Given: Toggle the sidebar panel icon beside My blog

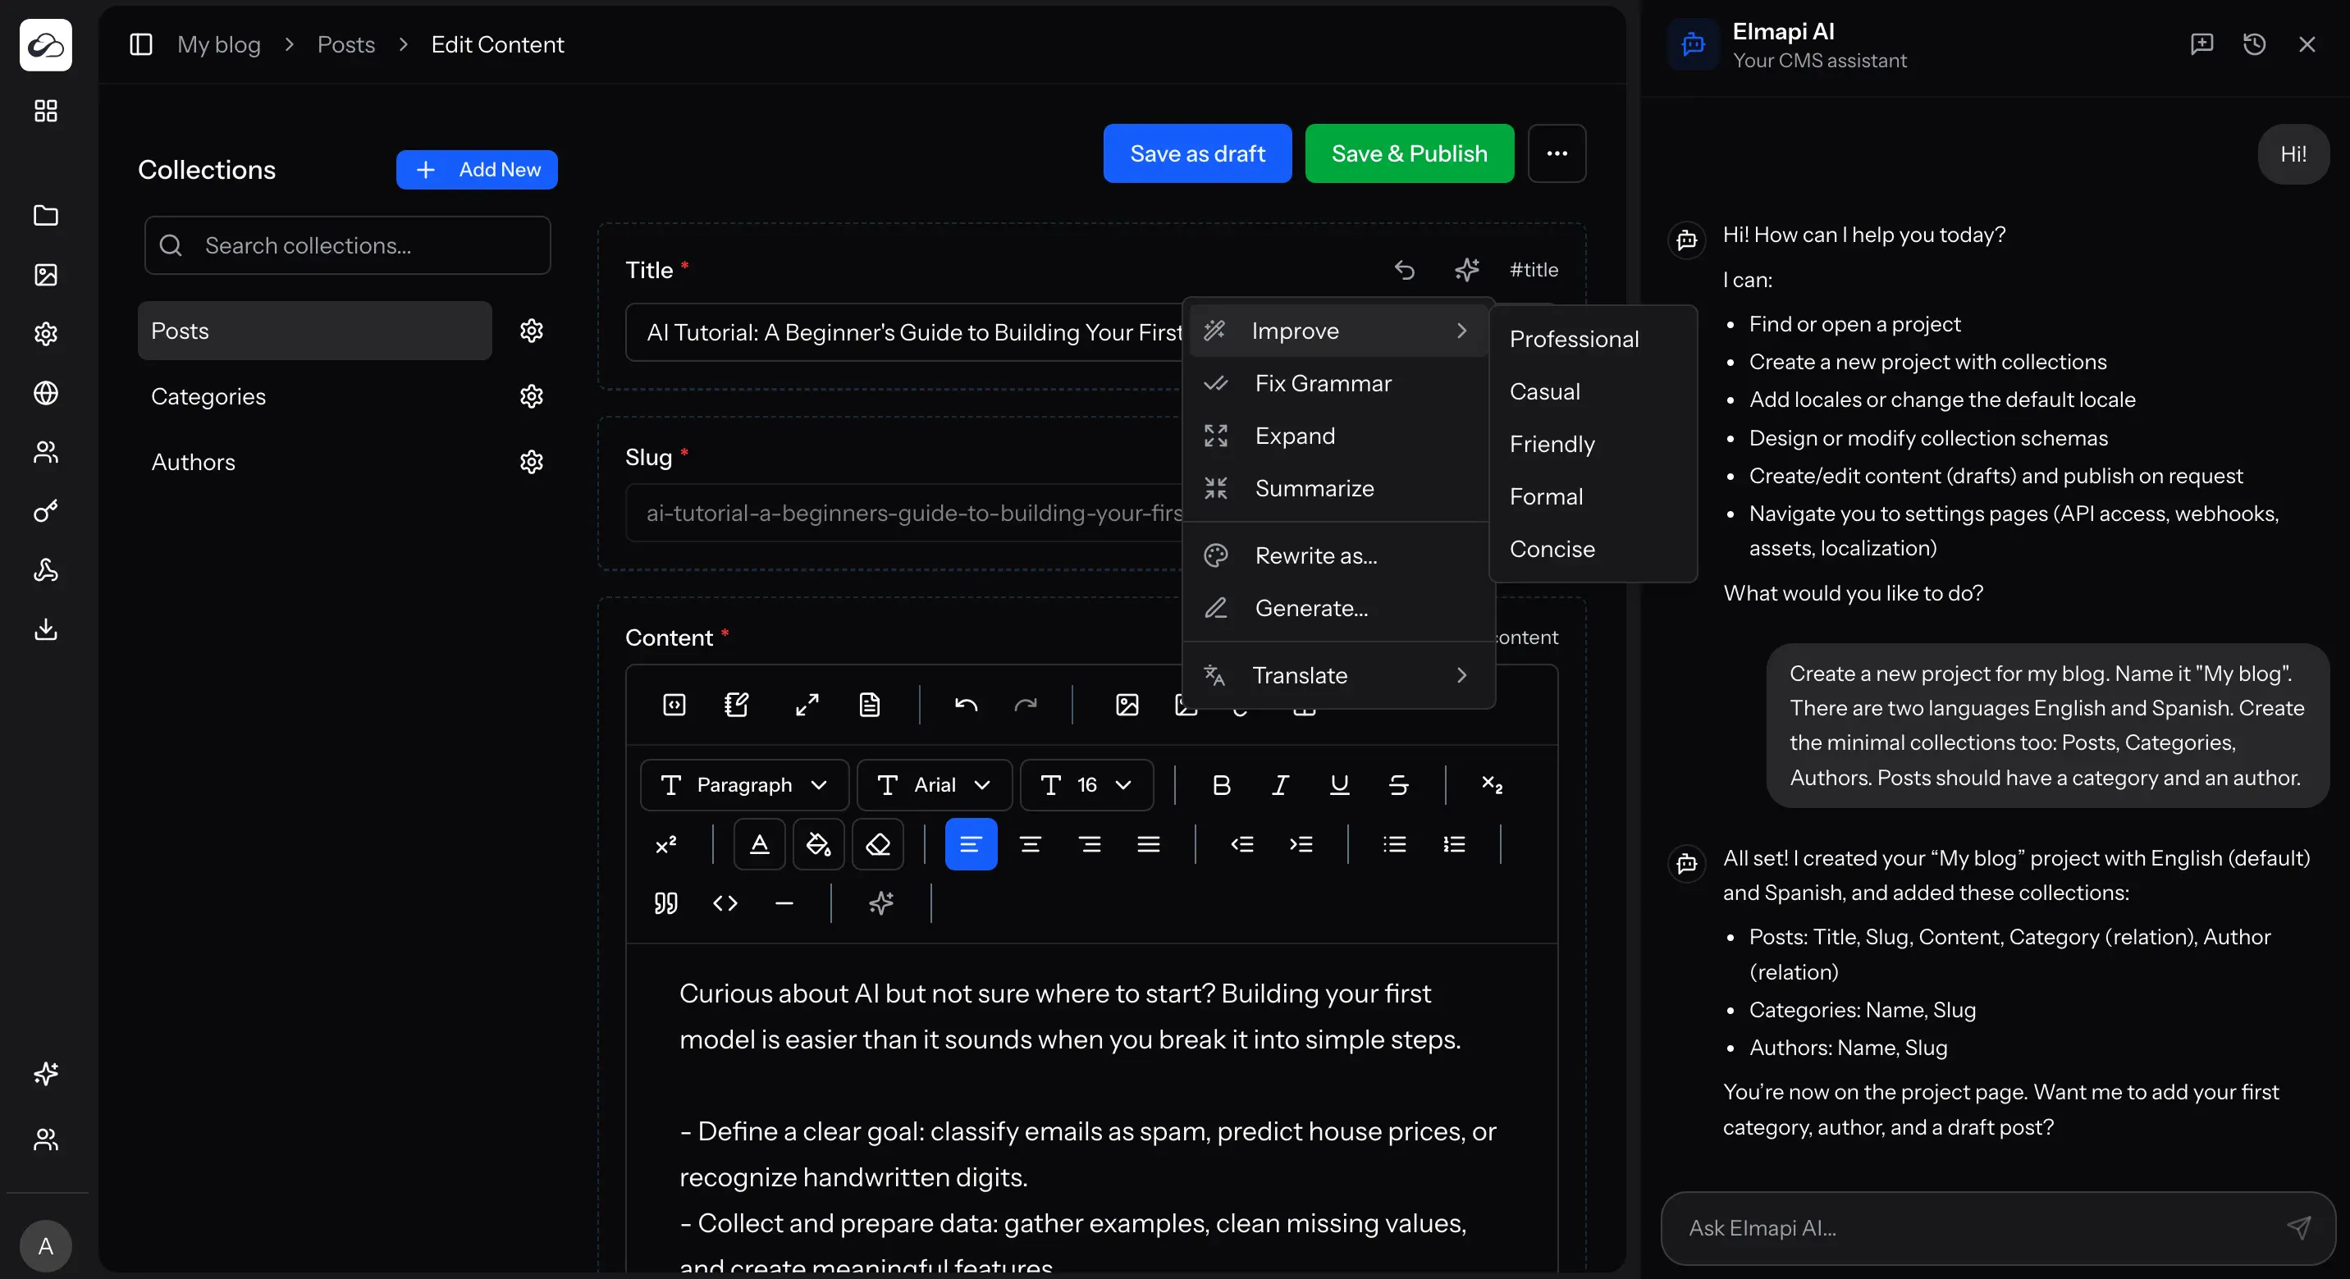Looking at the screenshot, I should 140,43.
